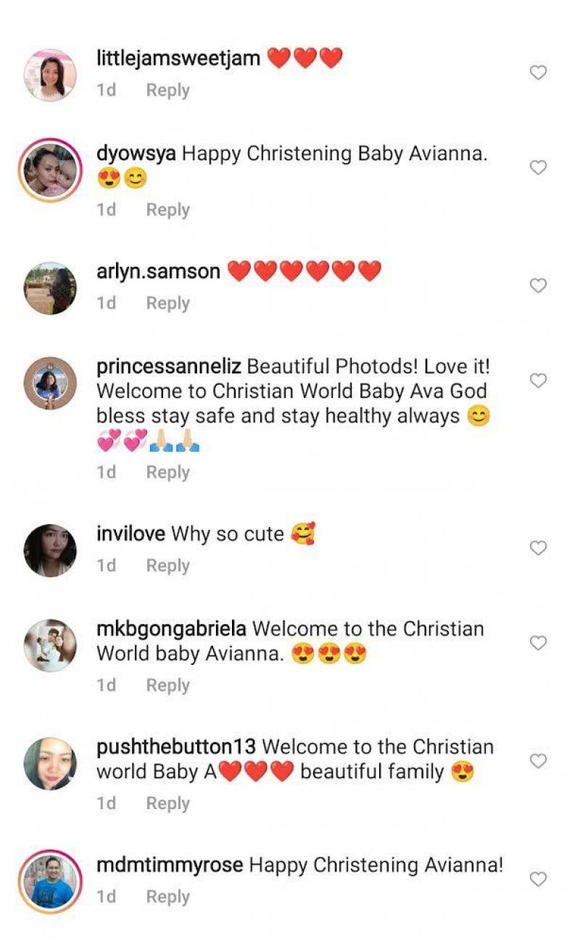Open littlejamsweetjam's profile picture

(x=50, y=75)
